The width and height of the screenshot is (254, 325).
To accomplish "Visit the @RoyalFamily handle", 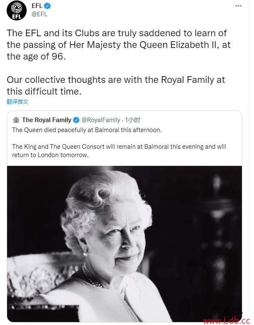I will point(101,120).
